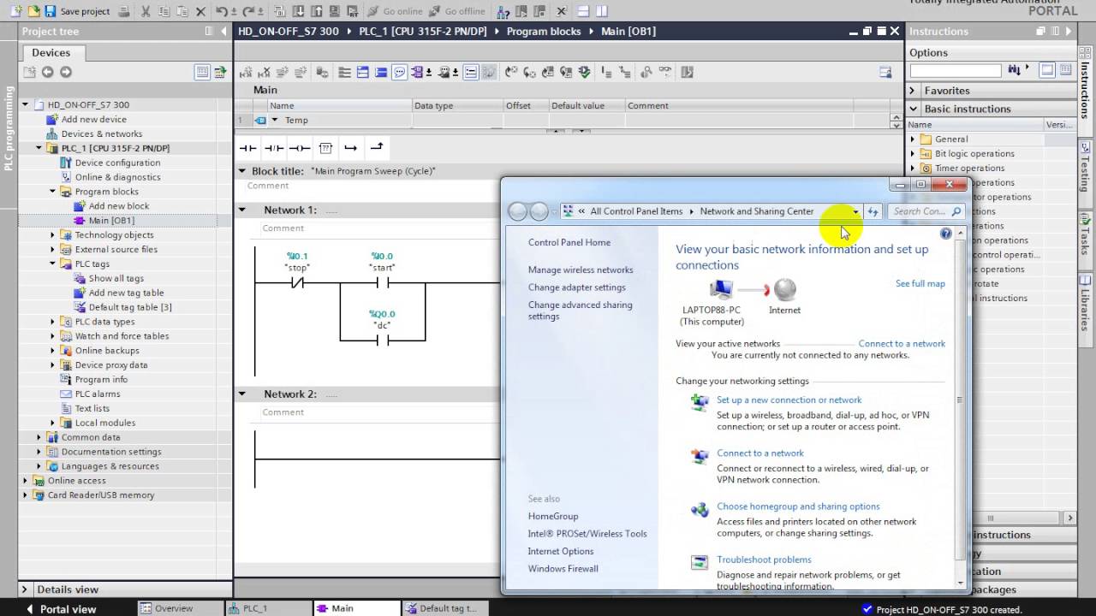The width and height of the screenshot is (1096, 616).
Task: Click the Undo arrow in the main toolbar
Action: tap(222, 11)
